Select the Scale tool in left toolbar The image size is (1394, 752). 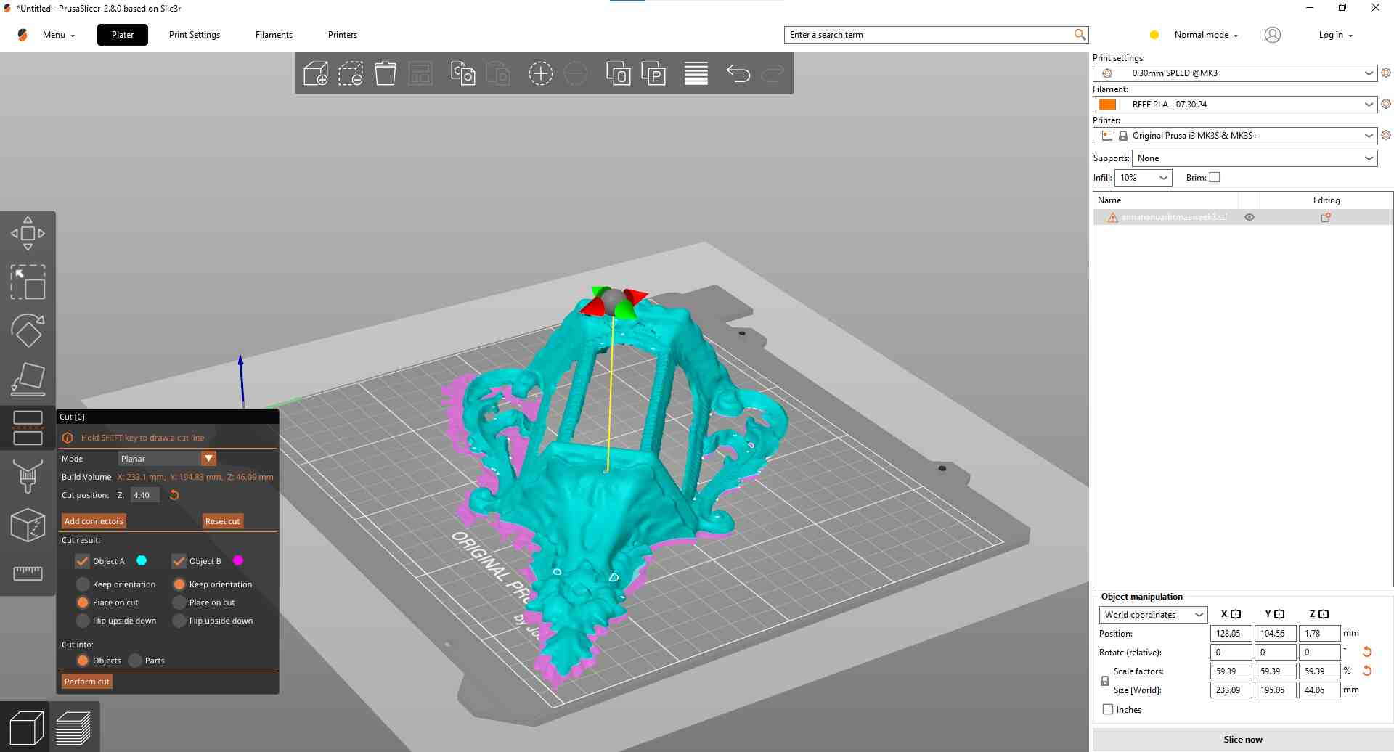[x=28, y=282]
